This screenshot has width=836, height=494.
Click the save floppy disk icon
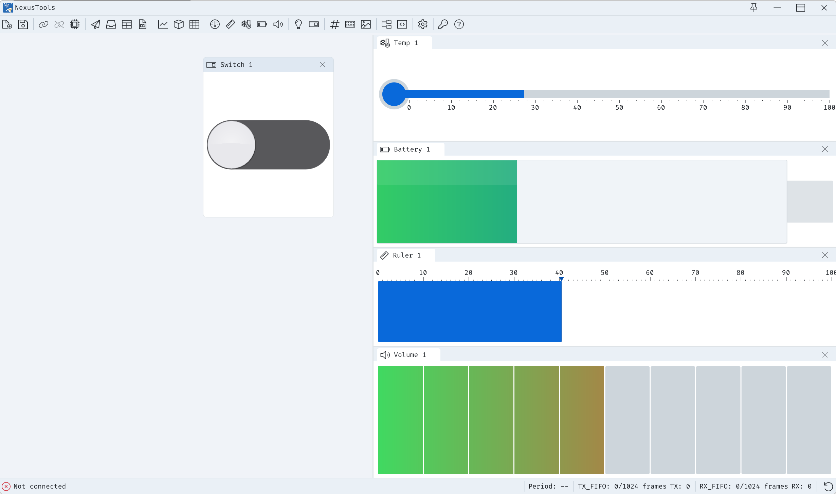23,24
